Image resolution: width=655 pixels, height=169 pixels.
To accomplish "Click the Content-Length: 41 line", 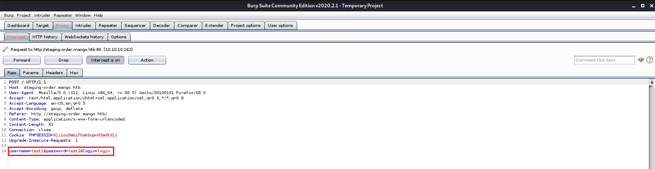I will tap(31, 124).
